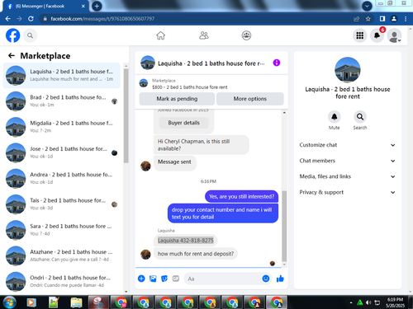Attach a photo using the image icon
Screen dimensions: 413x309
153,279
